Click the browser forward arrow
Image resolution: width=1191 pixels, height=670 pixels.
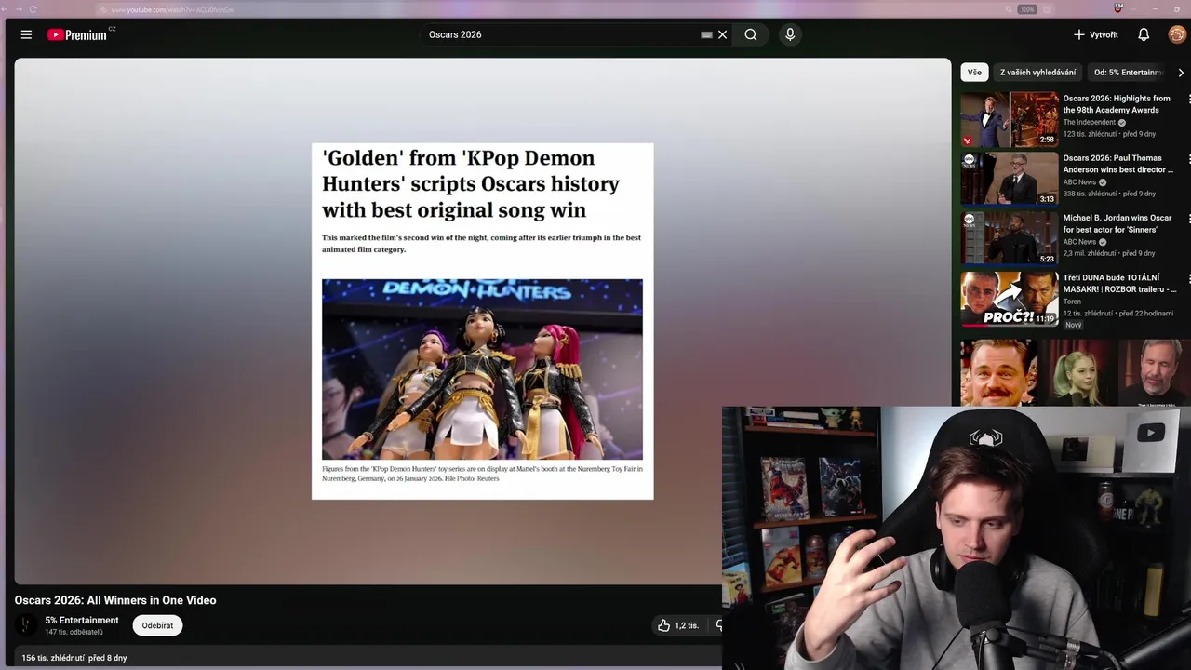coord(18,9)
